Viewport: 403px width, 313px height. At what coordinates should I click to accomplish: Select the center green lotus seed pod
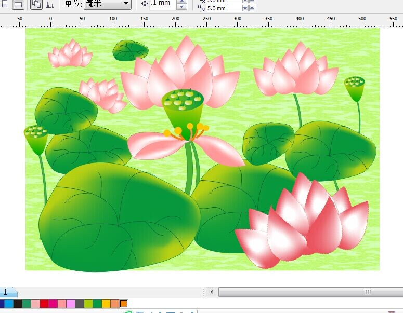[x=183, y=106]
